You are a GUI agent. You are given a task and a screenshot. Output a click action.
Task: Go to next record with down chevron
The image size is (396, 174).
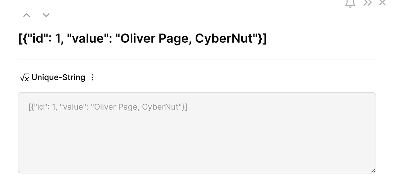(46, 15)
